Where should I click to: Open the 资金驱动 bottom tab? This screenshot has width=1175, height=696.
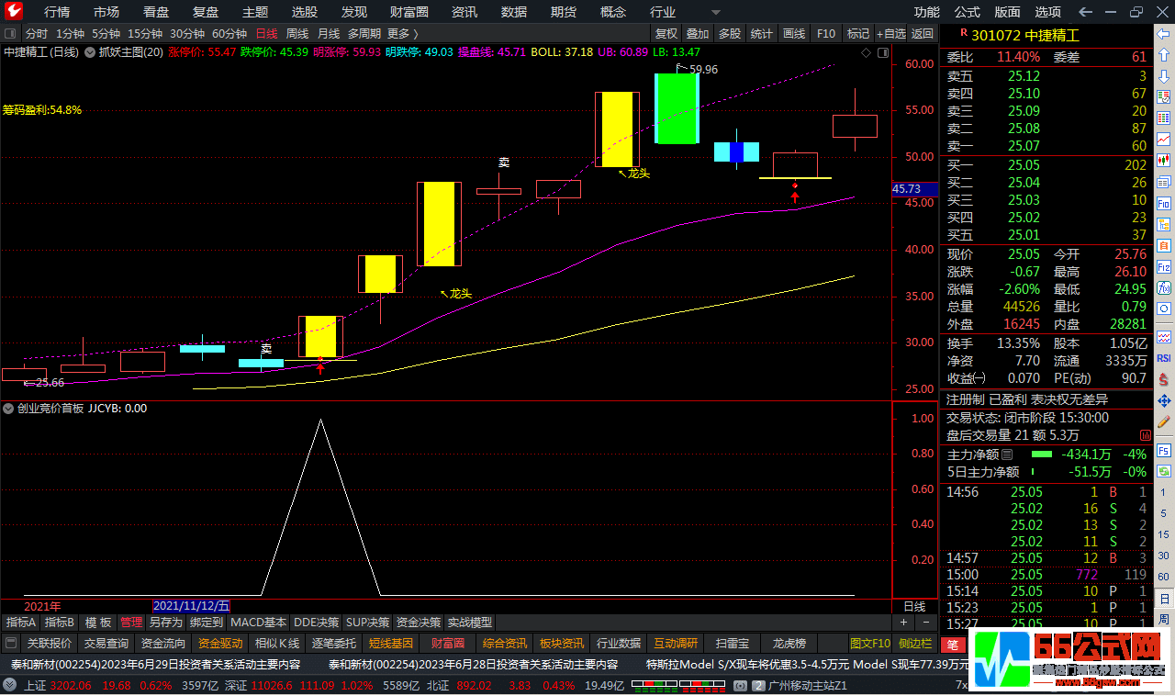click(220, 644)
